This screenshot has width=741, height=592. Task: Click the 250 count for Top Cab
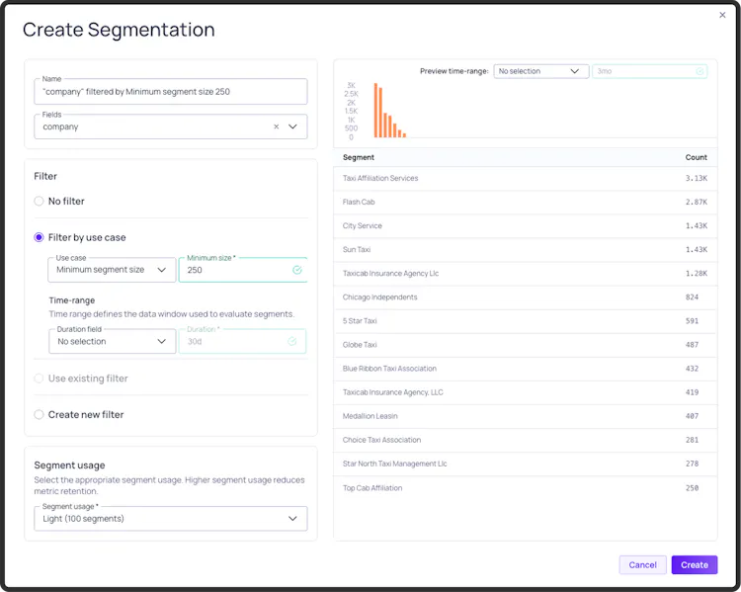692,488
